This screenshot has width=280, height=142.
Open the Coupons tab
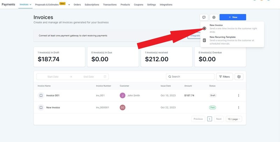click(x=139, y=5)
